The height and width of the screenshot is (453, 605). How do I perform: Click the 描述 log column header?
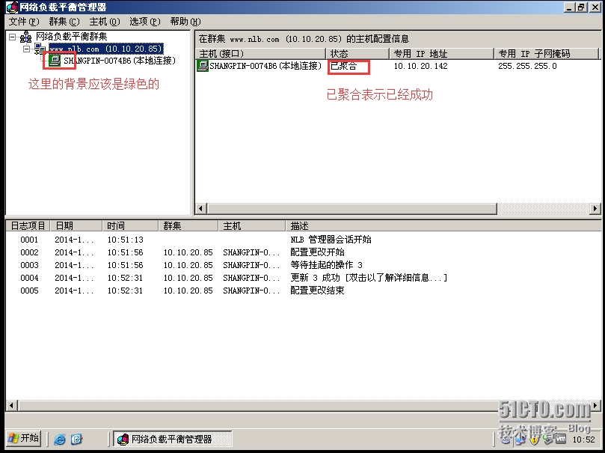[x=443, y=226]
